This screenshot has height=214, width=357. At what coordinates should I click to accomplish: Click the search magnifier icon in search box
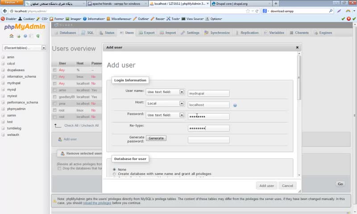click(x=331, y=11)
